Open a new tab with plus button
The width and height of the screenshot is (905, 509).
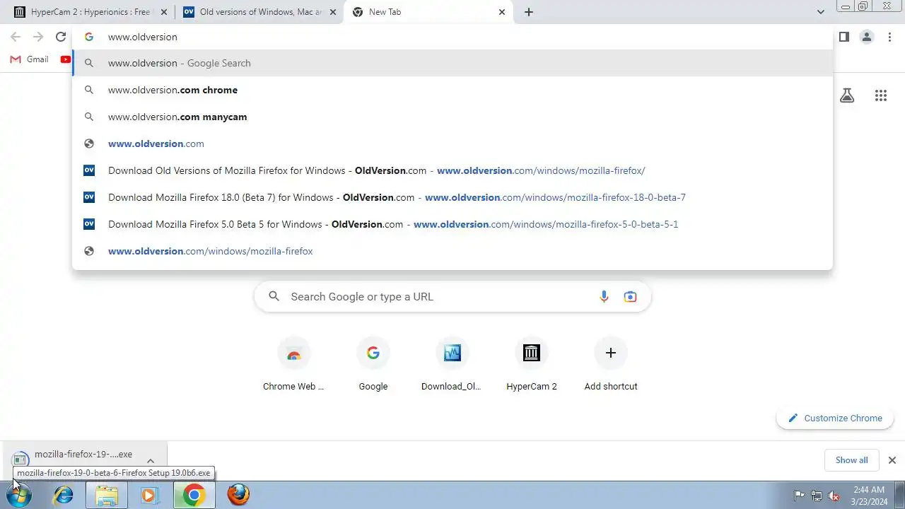[529, 12]
